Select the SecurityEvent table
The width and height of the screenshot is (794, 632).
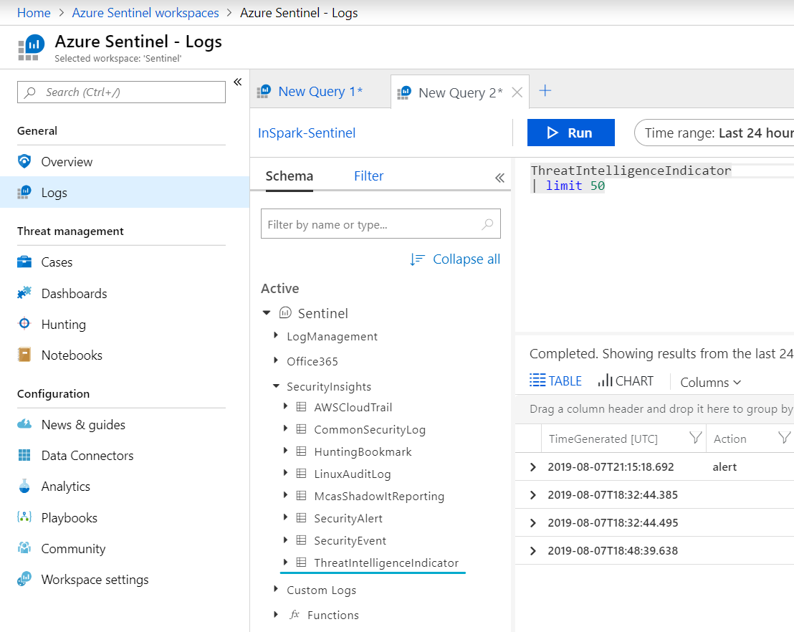click(x=350, y=541)
